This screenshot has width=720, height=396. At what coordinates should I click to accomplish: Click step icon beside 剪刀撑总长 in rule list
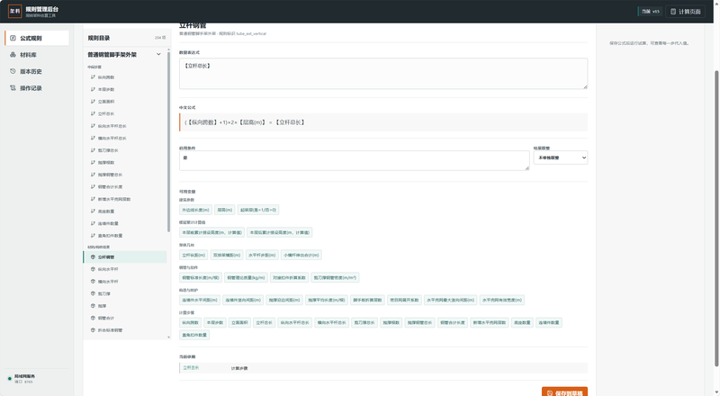pos(94,150)
